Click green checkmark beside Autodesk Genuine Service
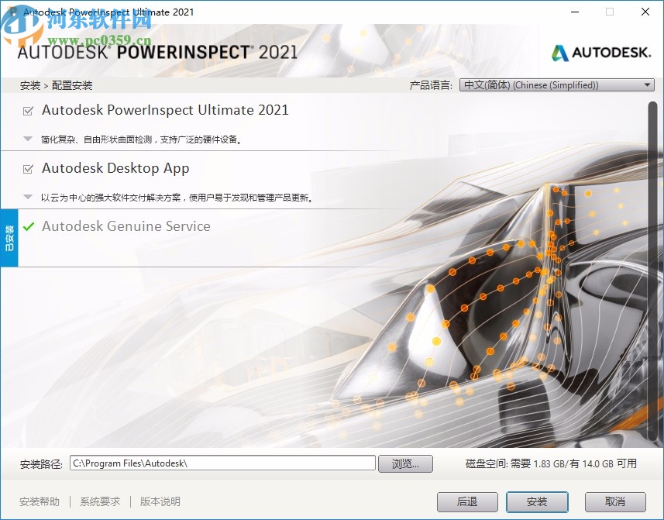 29,226
